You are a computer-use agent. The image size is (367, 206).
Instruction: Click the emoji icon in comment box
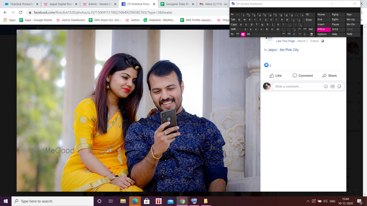coord(326,86)
